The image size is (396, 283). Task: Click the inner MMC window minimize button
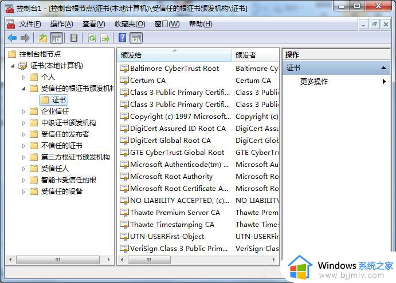[363, 24]
